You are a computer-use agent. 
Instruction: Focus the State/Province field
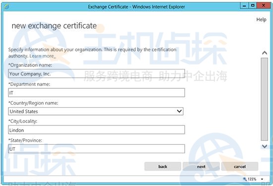(97, 149)
